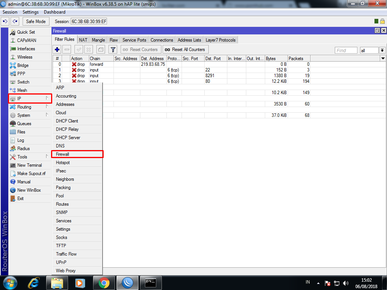The height and width of the screenshot is (290, 387).
Task: Open Radius in sidebar
Action: click(x=30, y=149)
